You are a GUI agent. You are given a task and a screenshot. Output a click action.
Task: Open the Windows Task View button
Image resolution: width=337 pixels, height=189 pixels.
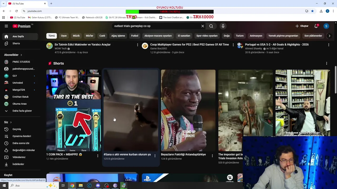click(x=63, y=186)
